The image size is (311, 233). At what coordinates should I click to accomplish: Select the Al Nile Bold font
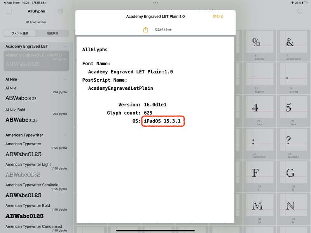(x=36, y=115)
